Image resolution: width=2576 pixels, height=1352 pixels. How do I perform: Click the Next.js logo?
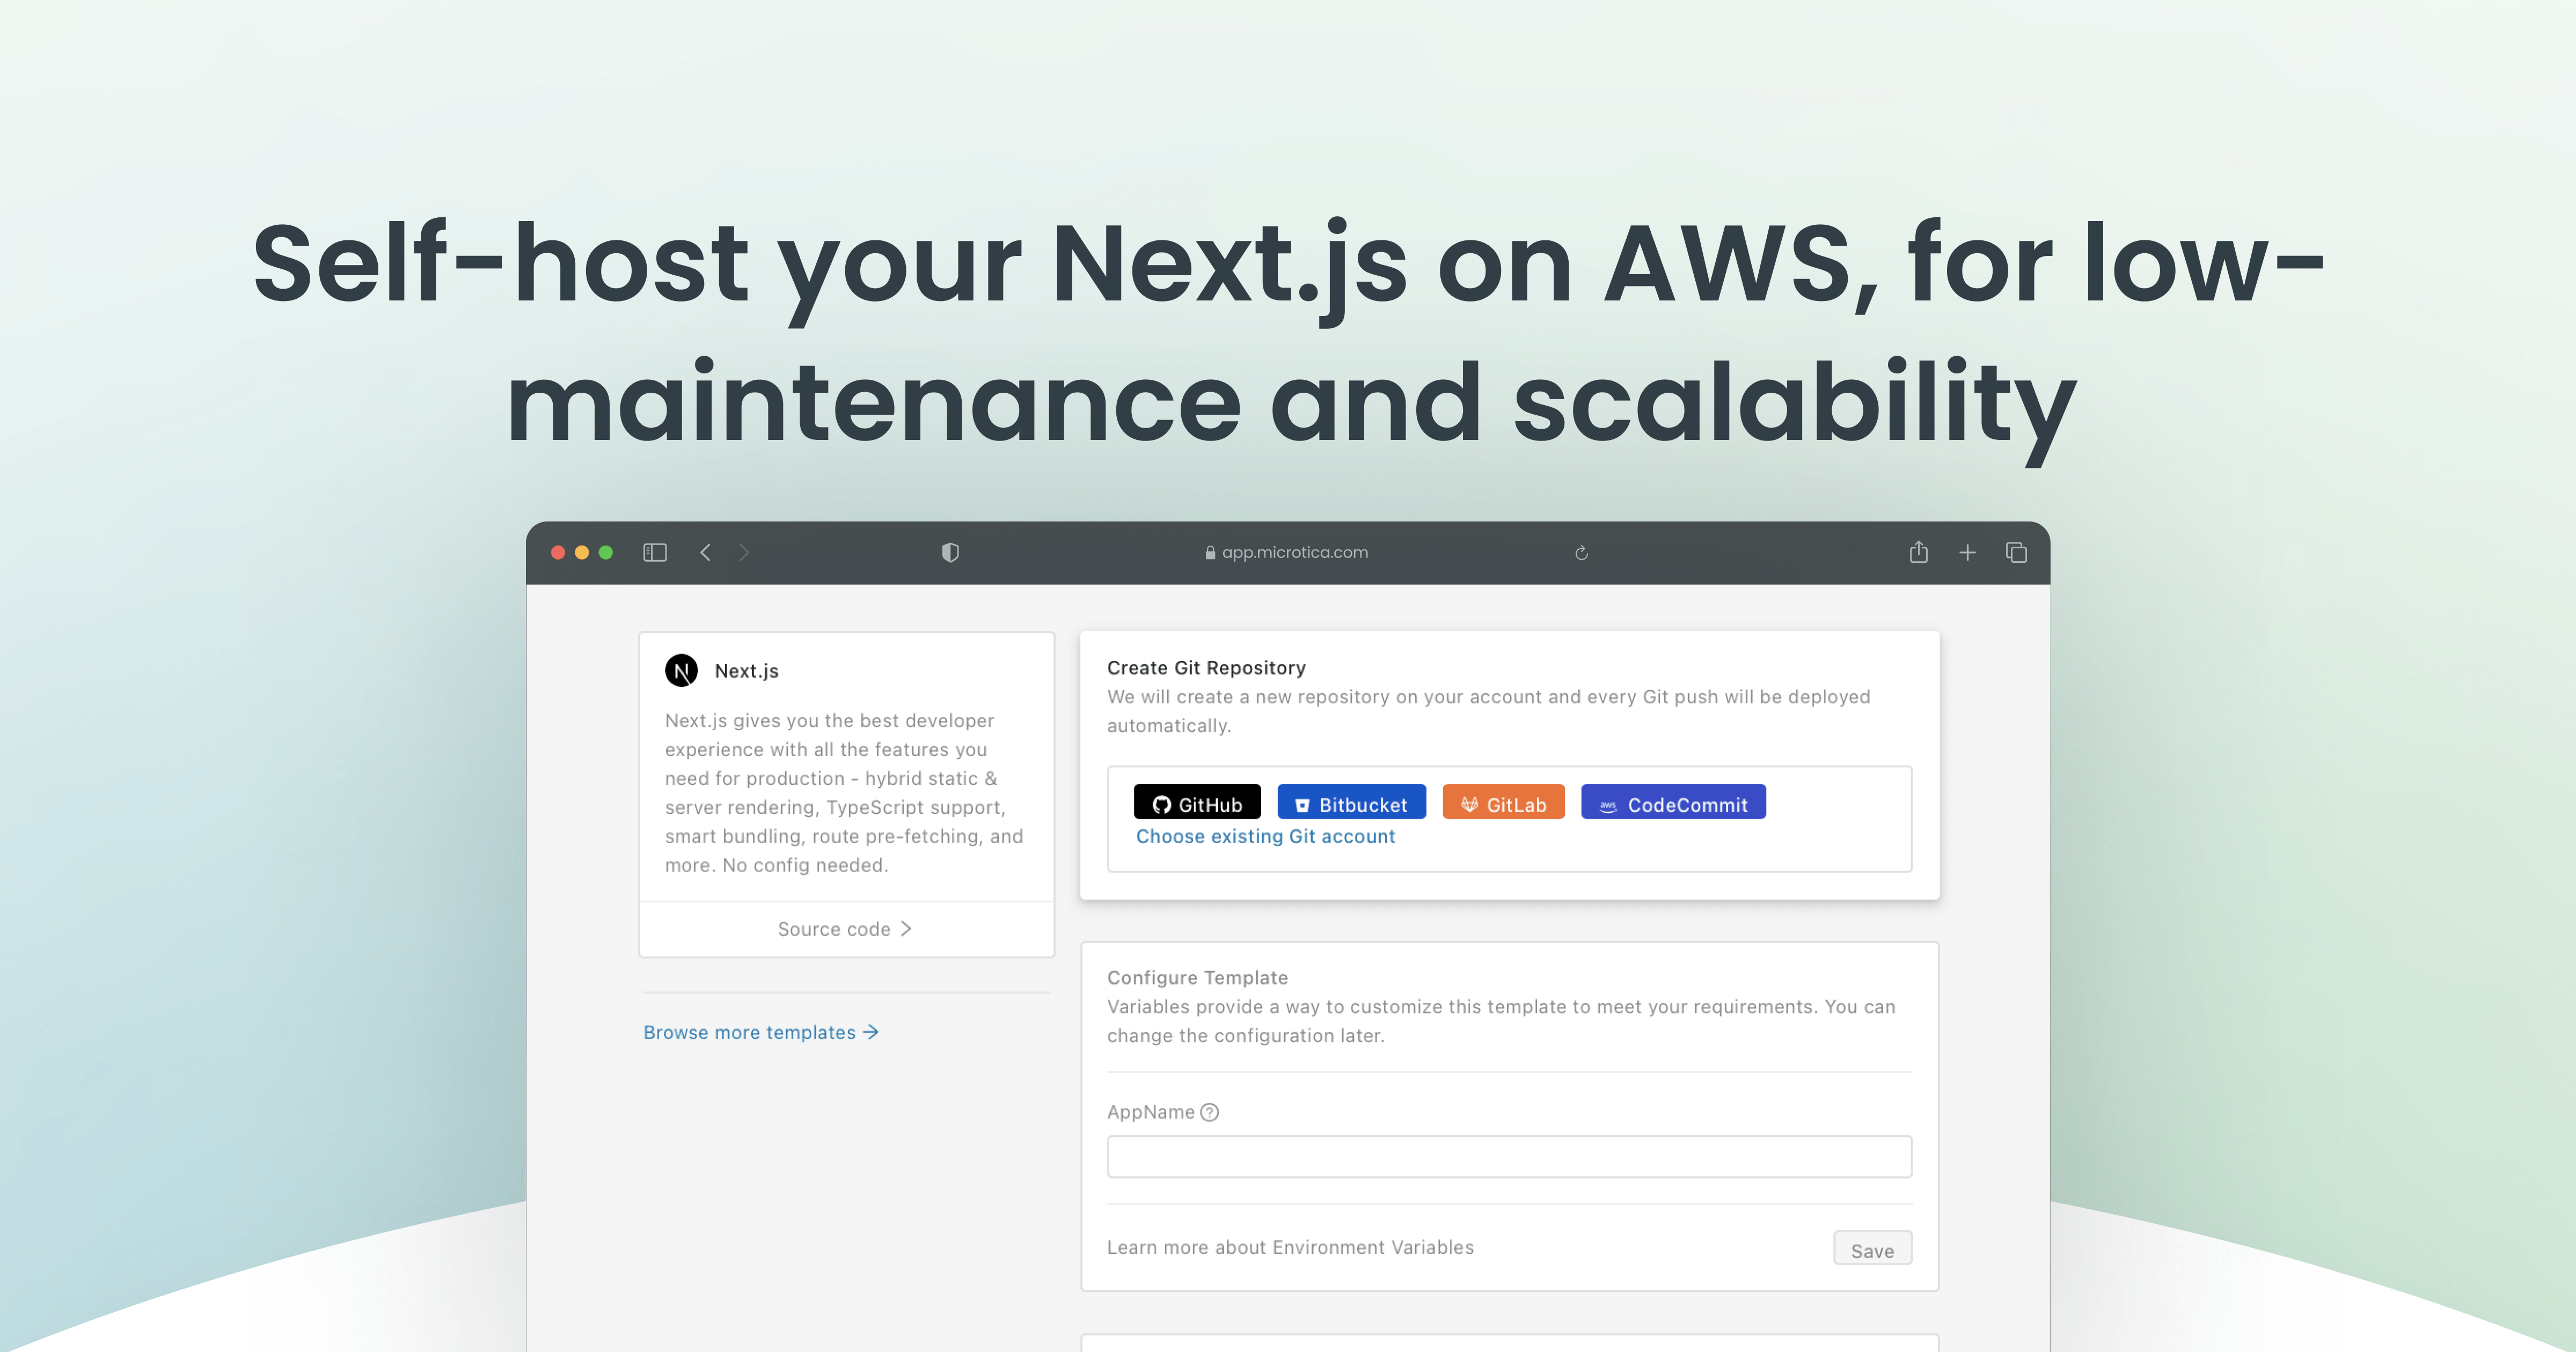coord(681,670)
